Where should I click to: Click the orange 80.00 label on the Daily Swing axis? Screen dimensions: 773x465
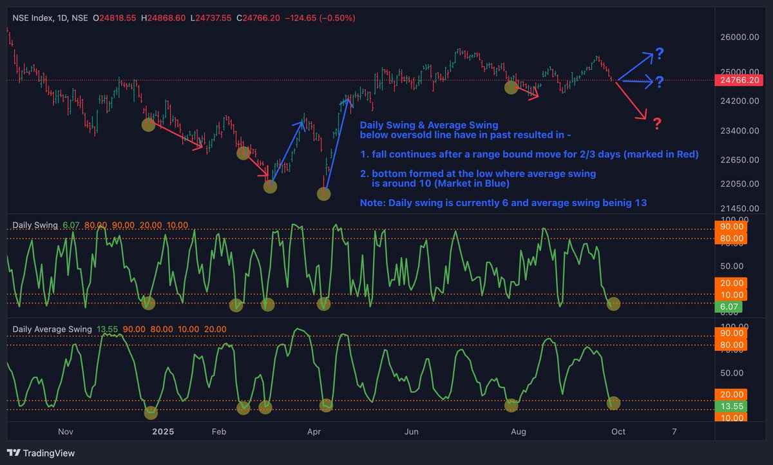tap(730, 238)
